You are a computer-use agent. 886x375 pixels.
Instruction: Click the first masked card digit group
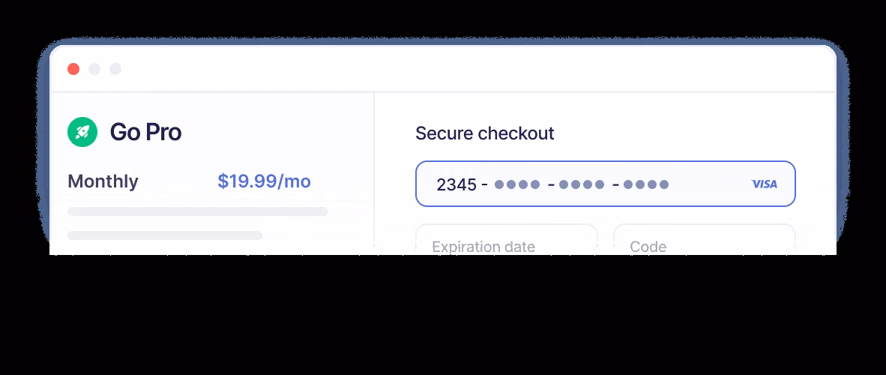tap(517, 184)
